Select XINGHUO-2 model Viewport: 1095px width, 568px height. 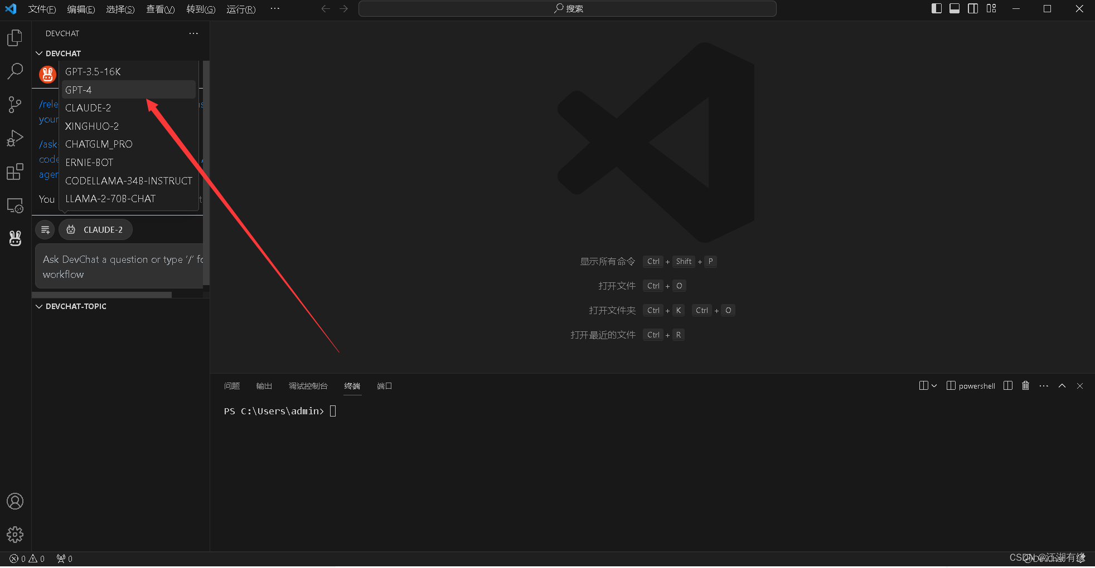pyautogui.click(x=129, y=126)
